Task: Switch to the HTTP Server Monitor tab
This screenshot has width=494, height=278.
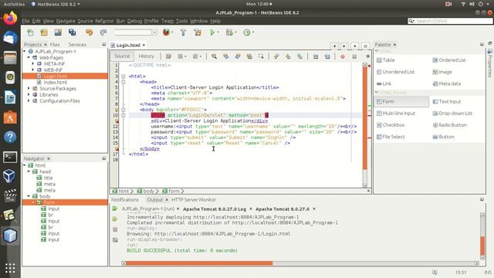Action: click(x=194, y=200)
